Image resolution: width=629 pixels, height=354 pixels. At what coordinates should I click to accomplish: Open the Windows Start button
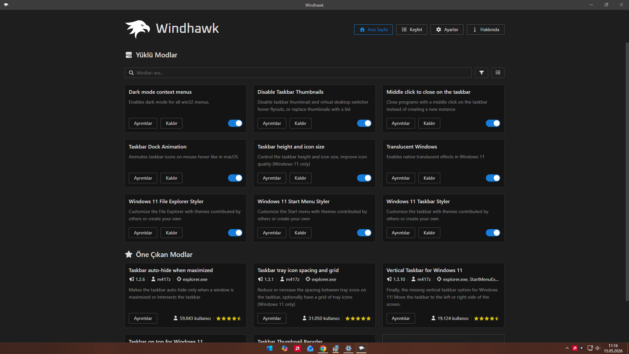(270, 348)
